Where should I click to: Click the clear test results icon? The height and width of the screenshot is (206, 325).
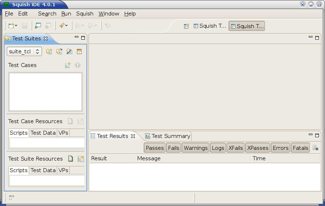pyautogui.click(x=315, y=148)
